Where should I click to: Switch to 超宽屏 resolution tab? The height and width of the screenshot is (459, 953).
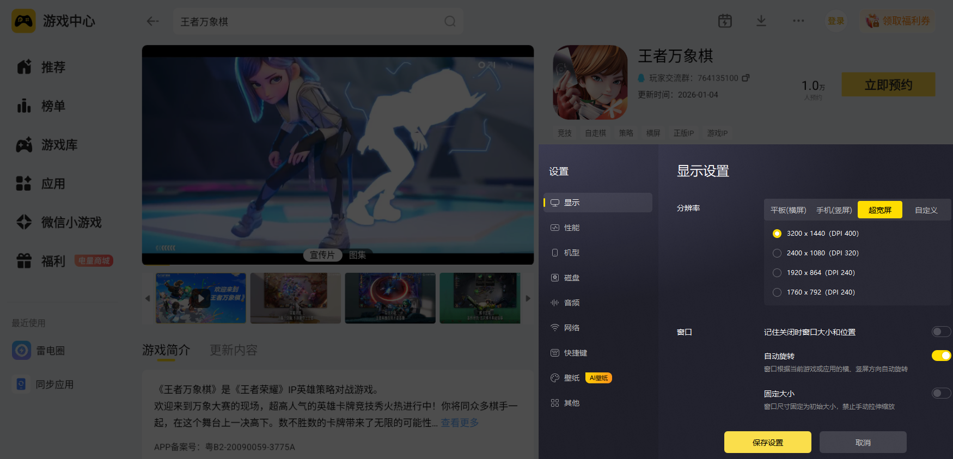[x=880, y=210]
